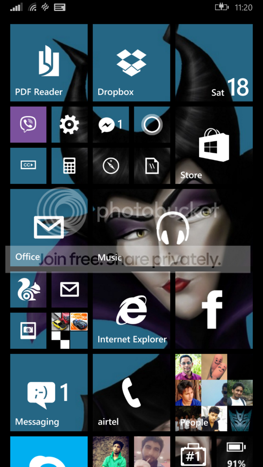Open the purple Viber tile

point(28,125)
